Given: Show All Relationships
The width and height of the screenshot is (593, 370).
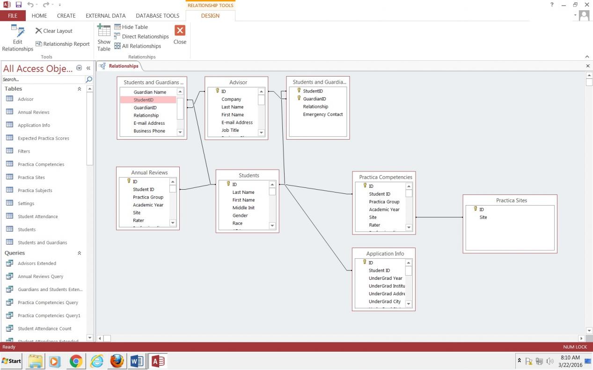Looking at the screenshot, I should click(x=138, y=46).
